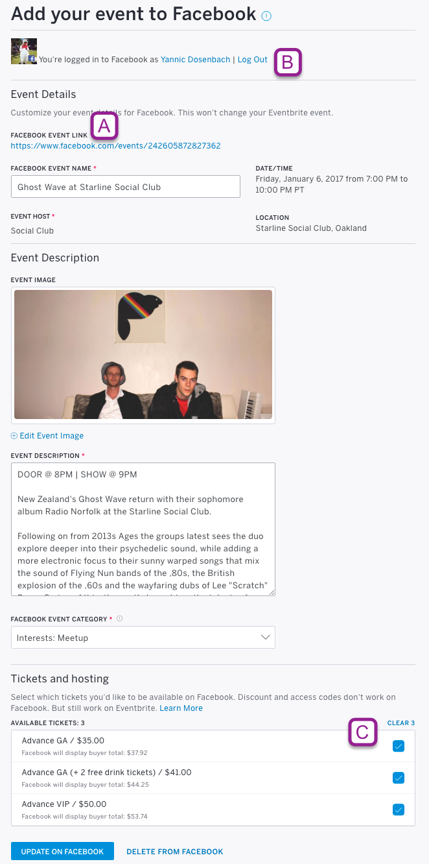The image size is (429, 864).
Task: Click info icon beside page title
Action: (266, 16)
